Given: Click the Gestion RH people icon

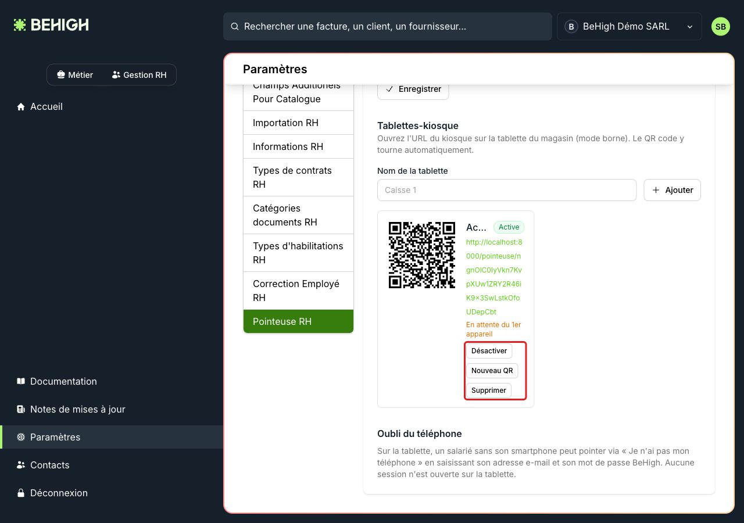Looking at the screenshot, I should 116,75.
